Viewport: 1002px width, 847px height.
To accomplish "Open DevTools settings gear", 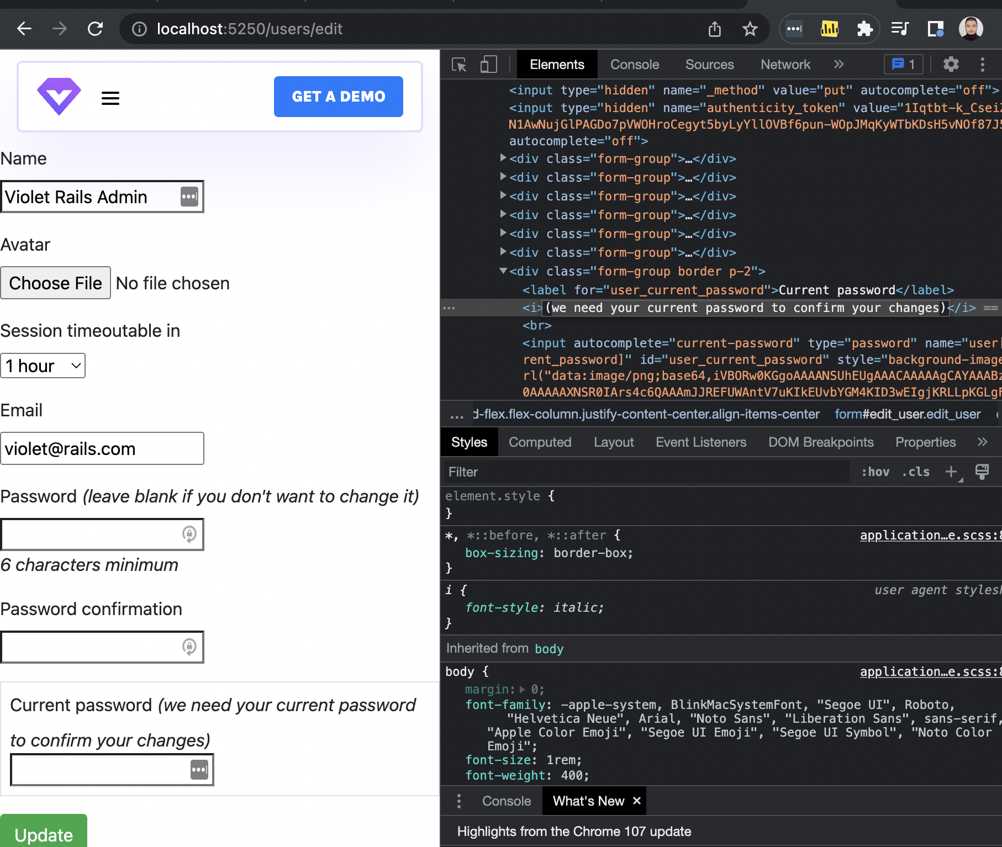I will point(951,65).
